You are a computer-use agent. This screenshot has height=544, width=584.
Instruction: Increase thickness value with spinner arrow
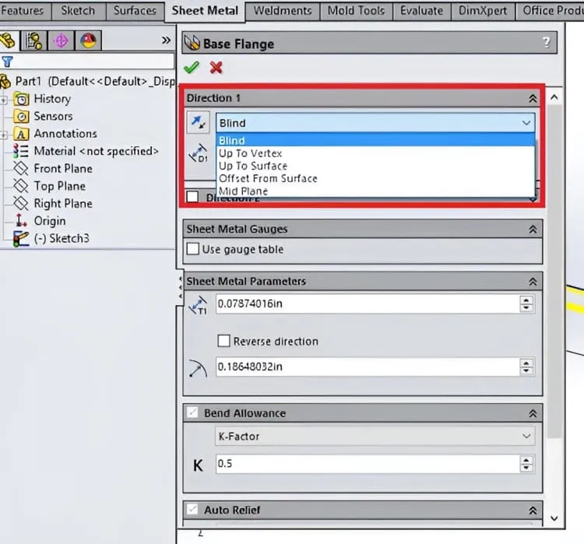pyautogui.click(x=526, y=300)
